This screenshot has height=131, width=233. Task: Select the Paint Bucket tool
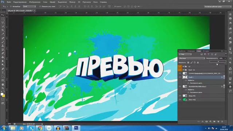[3, 57]
